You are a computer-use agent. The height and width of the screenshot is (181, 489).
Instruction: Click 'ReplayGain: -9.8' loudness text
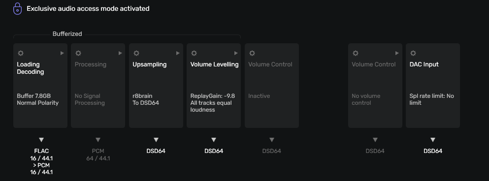tap(213, 103)
